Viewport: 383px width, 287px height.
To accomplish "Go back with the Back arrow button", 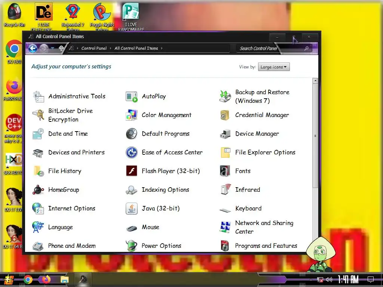I will click(x=33, y=48).
